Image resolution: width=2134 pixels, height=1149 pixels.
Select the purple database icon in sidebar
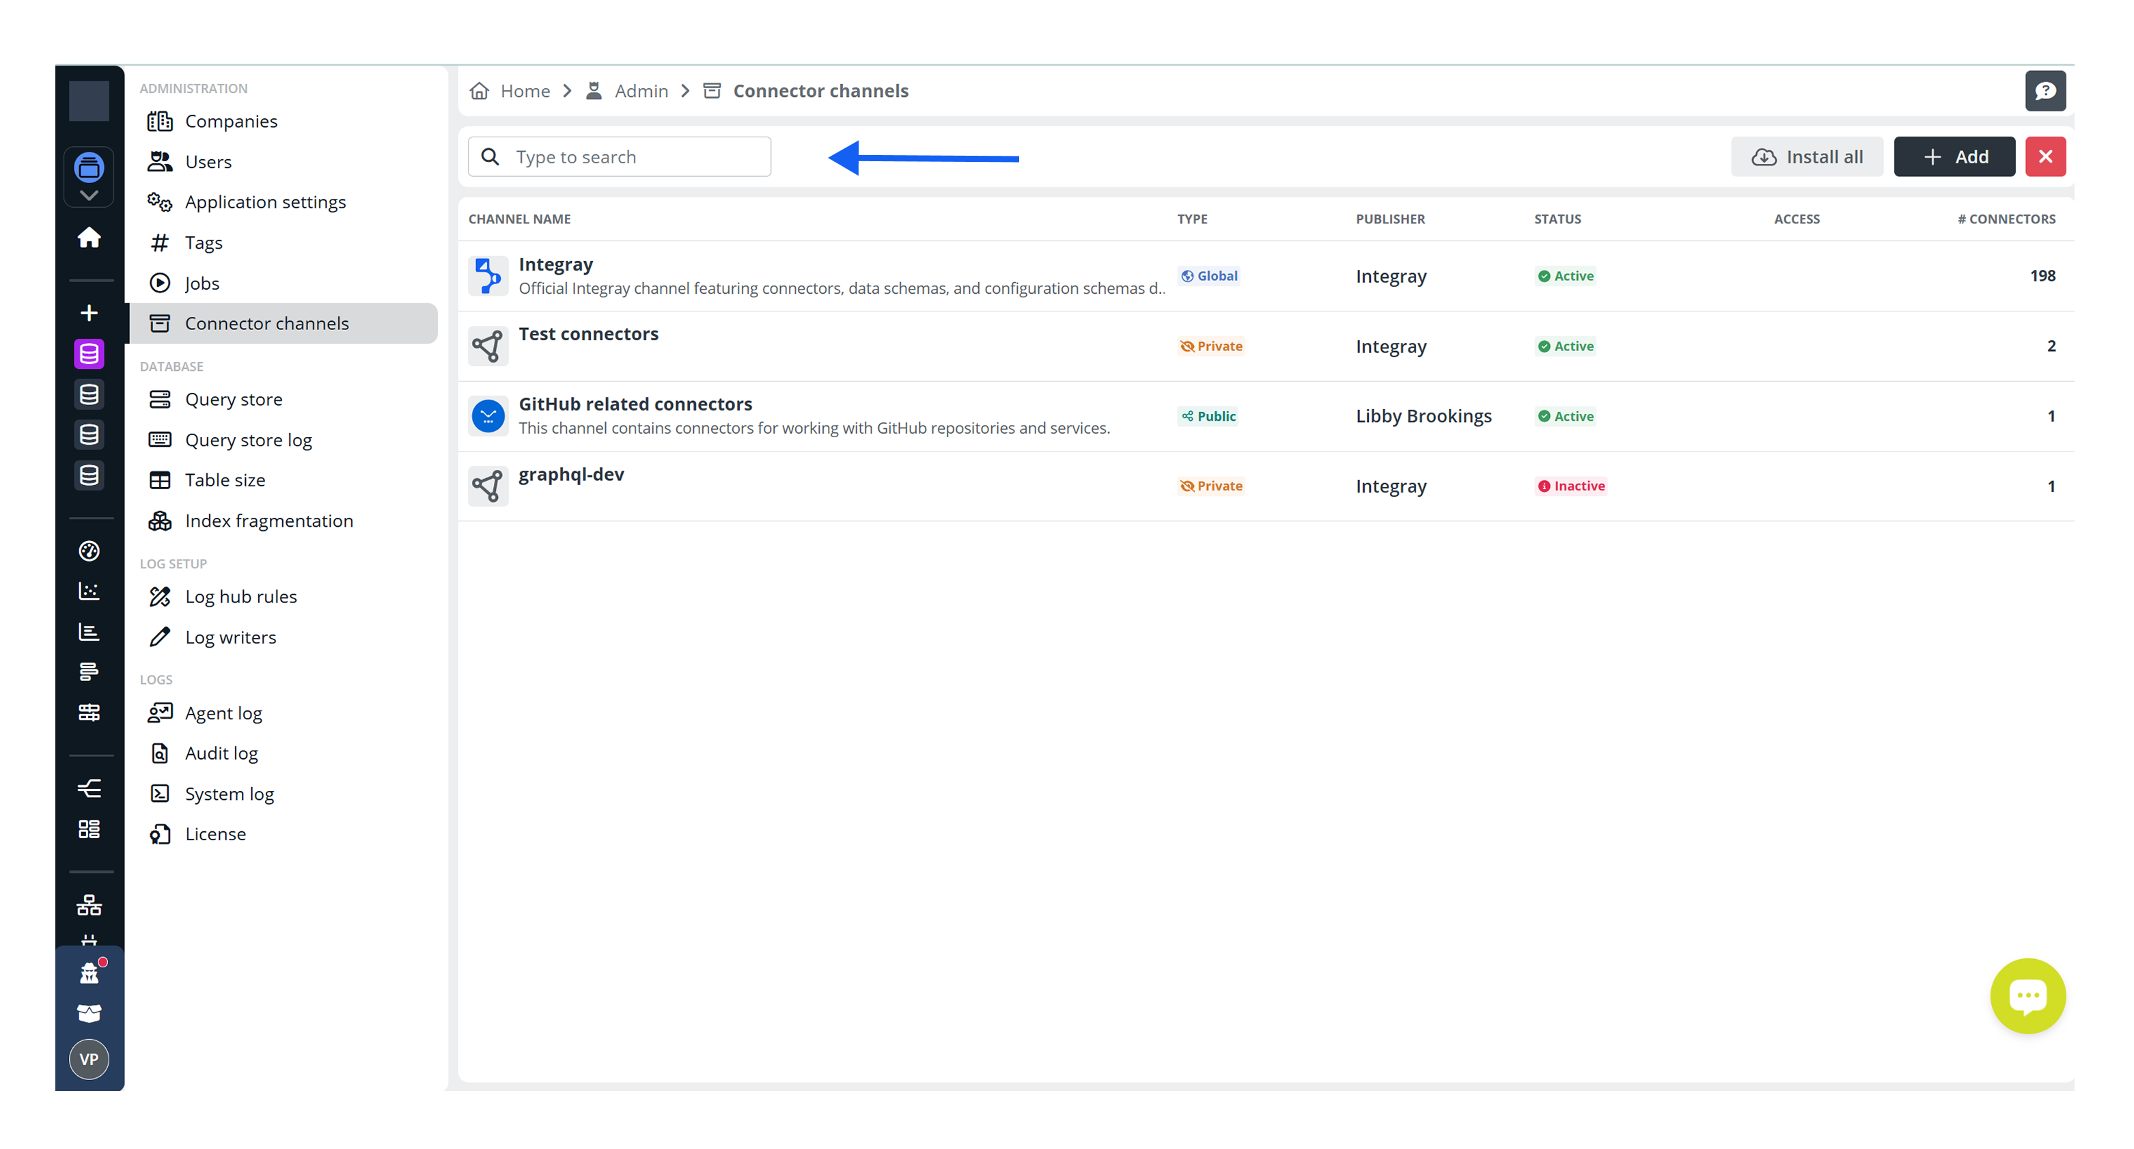click(89, 353)
